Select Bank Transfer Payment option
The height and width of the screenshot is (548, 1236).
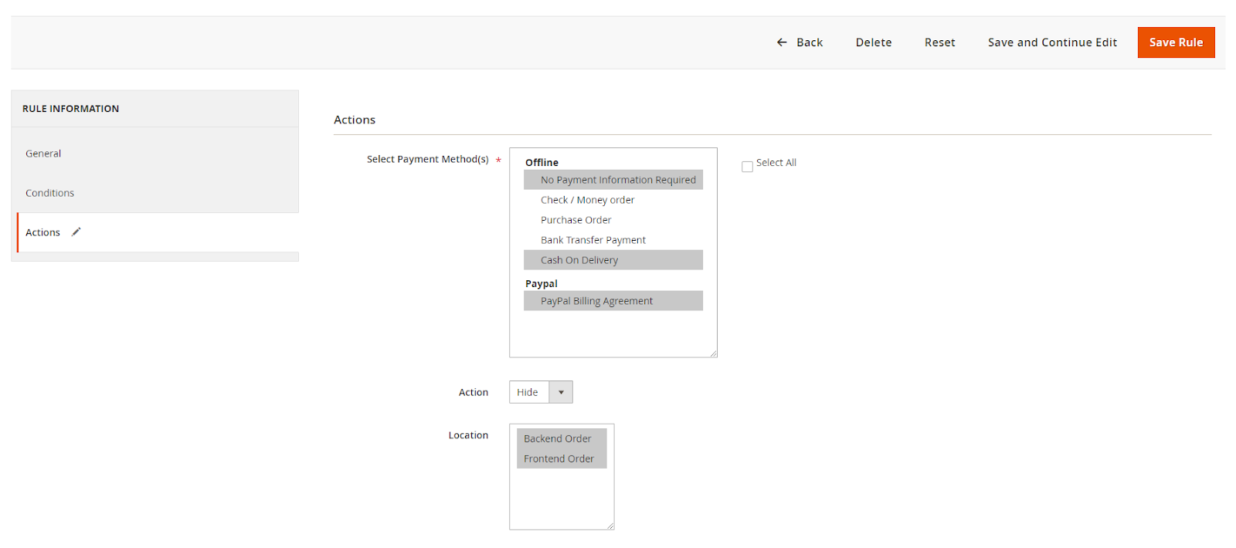tap(593, 240)
